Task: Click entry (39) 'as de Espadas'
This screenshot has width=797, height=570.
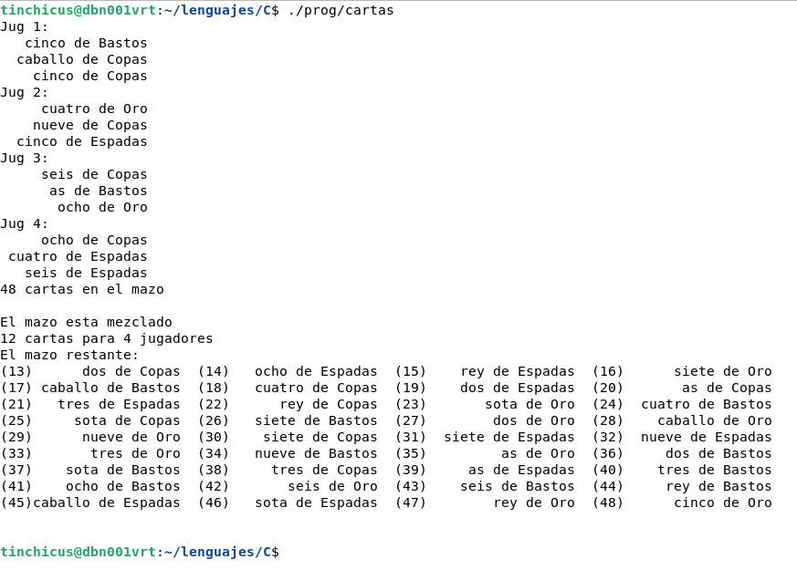Action: point(521,470)
